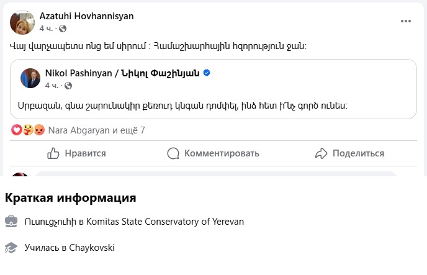Click the globe icon in the shared post
Screen dimensions: 427x275
tap(68, 86)
